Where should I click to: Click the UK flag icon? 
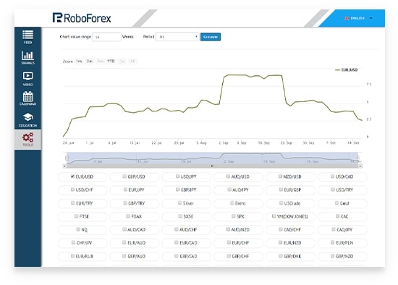tap(347, 18)
